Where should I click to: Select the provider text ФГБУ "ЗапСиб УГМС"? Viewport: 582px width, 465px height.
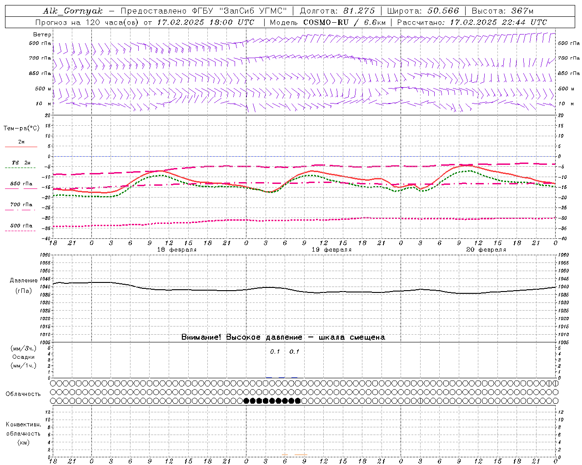[239, 11]
